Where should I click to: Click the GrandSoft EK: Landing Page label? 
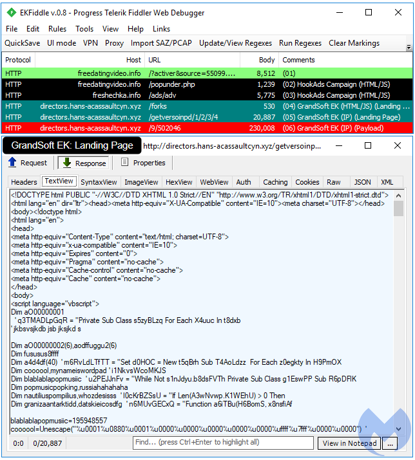click(72, 145)
